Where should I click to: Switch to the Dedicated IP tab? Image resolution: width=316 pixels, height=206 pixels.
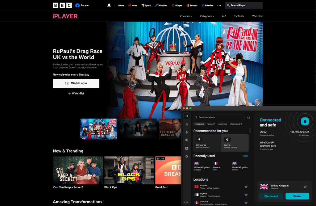click(236, 124)
